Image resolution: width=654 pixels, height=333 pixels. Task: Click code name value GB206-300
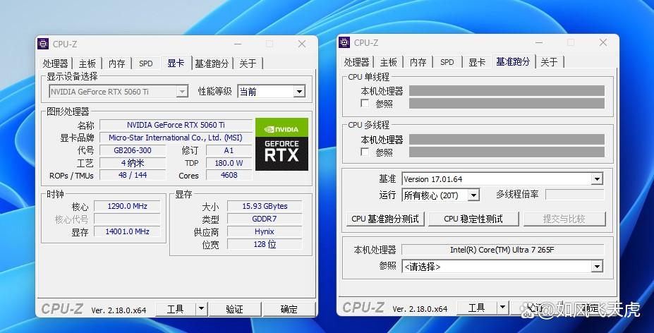click(133, 150)
